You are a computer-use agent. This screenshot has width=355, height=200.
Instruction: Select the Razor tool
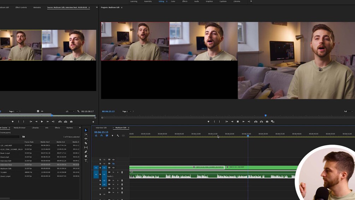click(x=86, y=143)
